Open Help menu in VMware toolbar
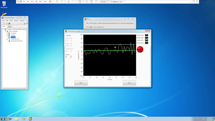 (45, 2)
